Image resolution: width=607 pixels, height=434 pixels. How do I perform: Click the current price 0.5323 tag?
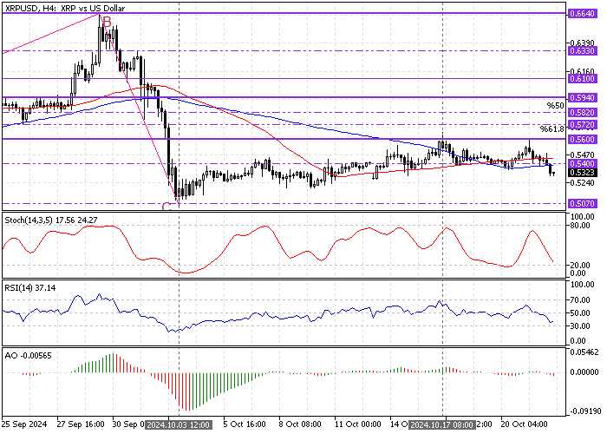click(x=582, y=173)
